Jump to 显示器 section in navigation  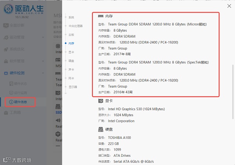[x=73, y=87]
